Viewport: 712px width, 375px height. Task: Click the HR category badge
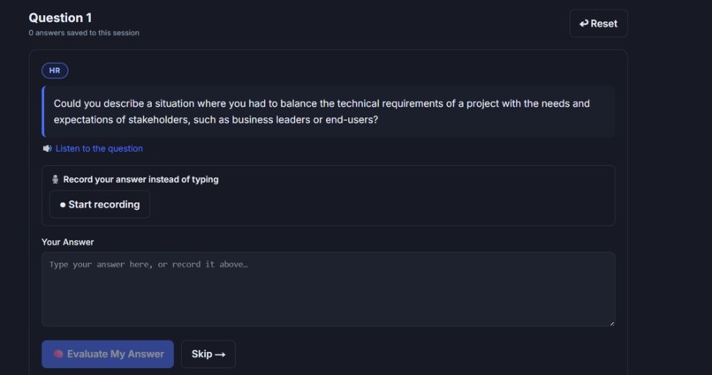55,71
